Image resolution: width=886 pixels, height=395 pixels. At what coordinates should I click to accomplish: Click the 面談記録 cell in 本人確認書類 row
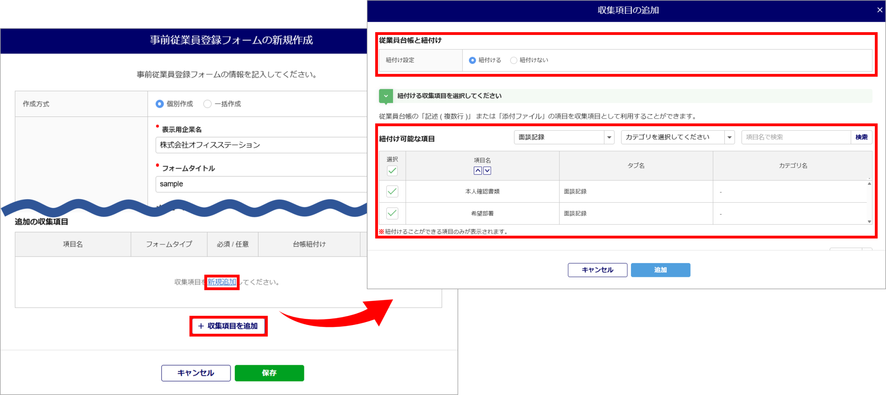point(636,191)
